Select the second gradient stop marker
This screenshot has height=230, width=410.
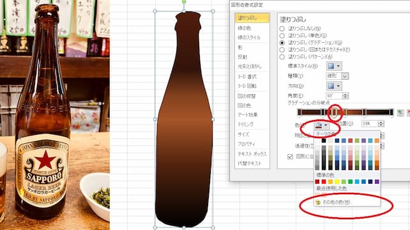323,112
